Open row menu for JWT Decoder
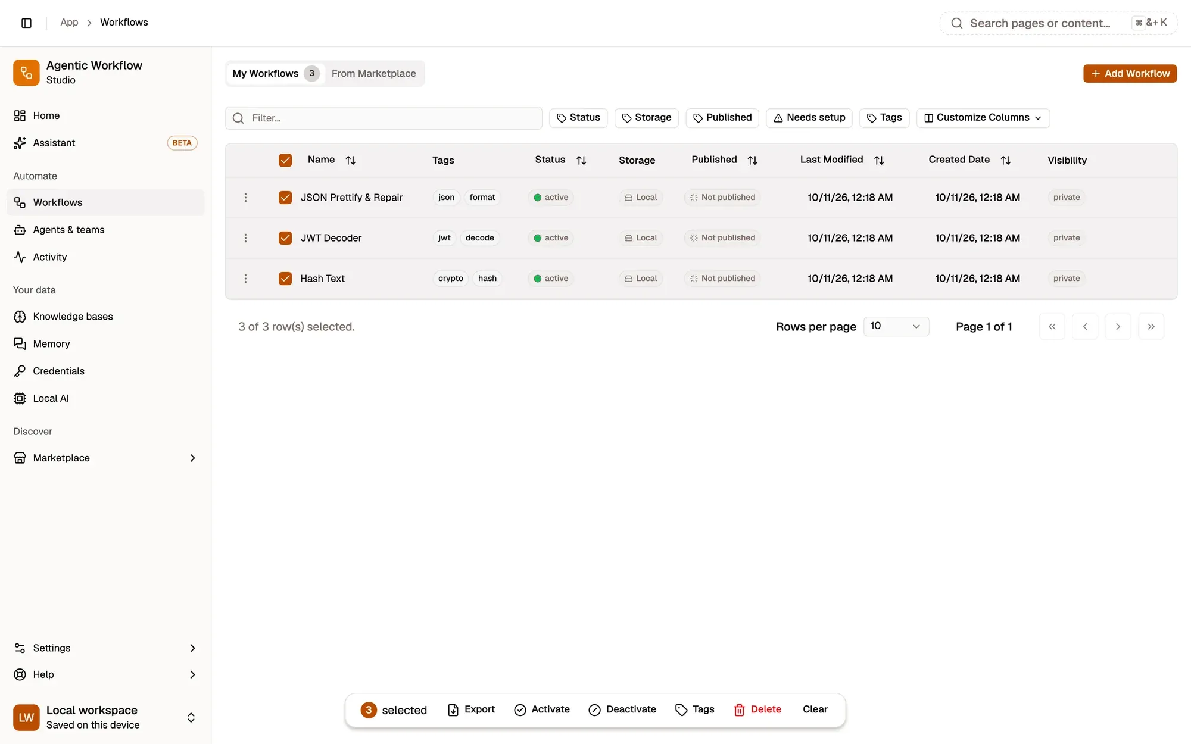 (x=245, y=238)
